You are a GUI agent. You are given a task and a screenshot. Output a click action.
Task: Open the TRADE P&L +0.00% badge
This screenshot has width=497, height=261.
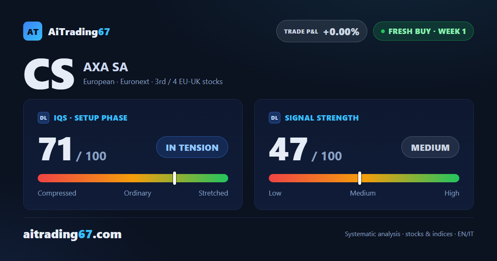click(x=322, y=31)
